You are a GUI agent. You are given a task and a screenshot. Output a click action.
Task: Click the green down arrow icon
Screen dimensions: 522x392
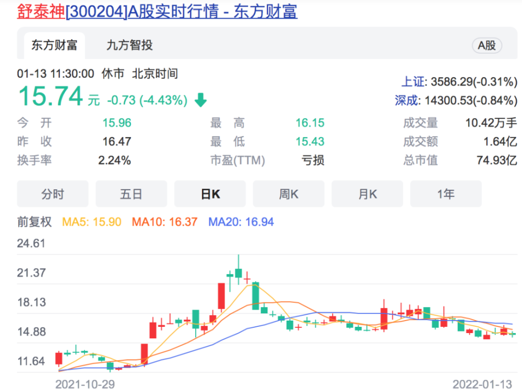pyautogui.click(x=201, y=100)
